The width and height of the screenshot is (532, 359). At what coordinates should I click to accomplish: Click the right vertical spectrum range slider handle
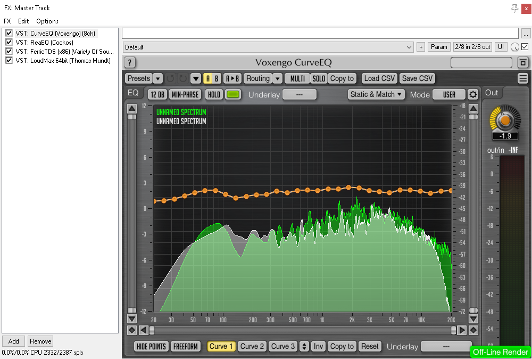point(473,117)
